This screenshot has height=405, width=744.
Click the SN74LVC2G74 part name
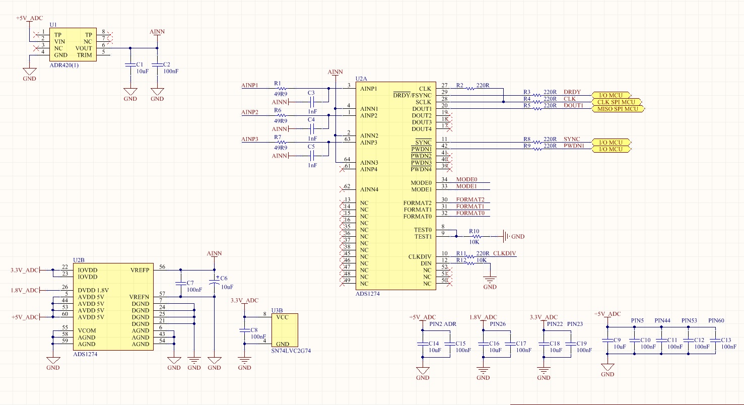click(291, 350)
